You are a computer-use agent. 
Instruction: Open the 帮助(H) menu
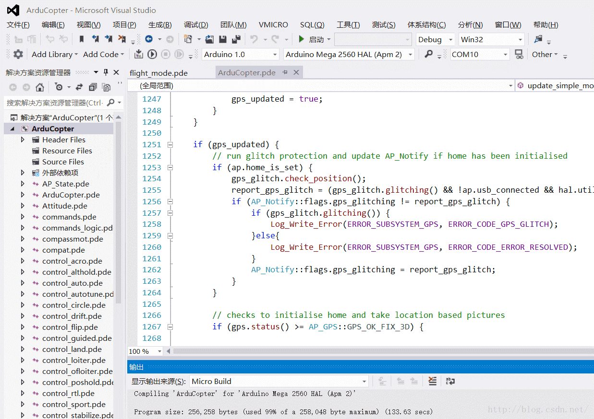[x=546, y=25]
